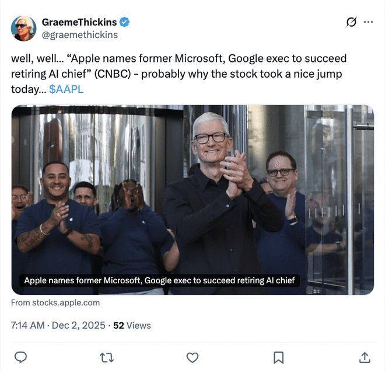View the 52 Views count
Screen dimensions: 385x372
tap(132, 325)
